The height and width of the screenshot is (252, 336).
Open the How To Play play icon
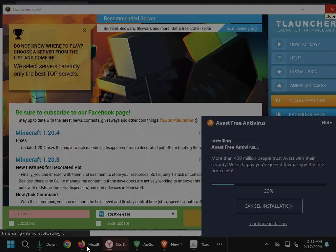point(279,44)
